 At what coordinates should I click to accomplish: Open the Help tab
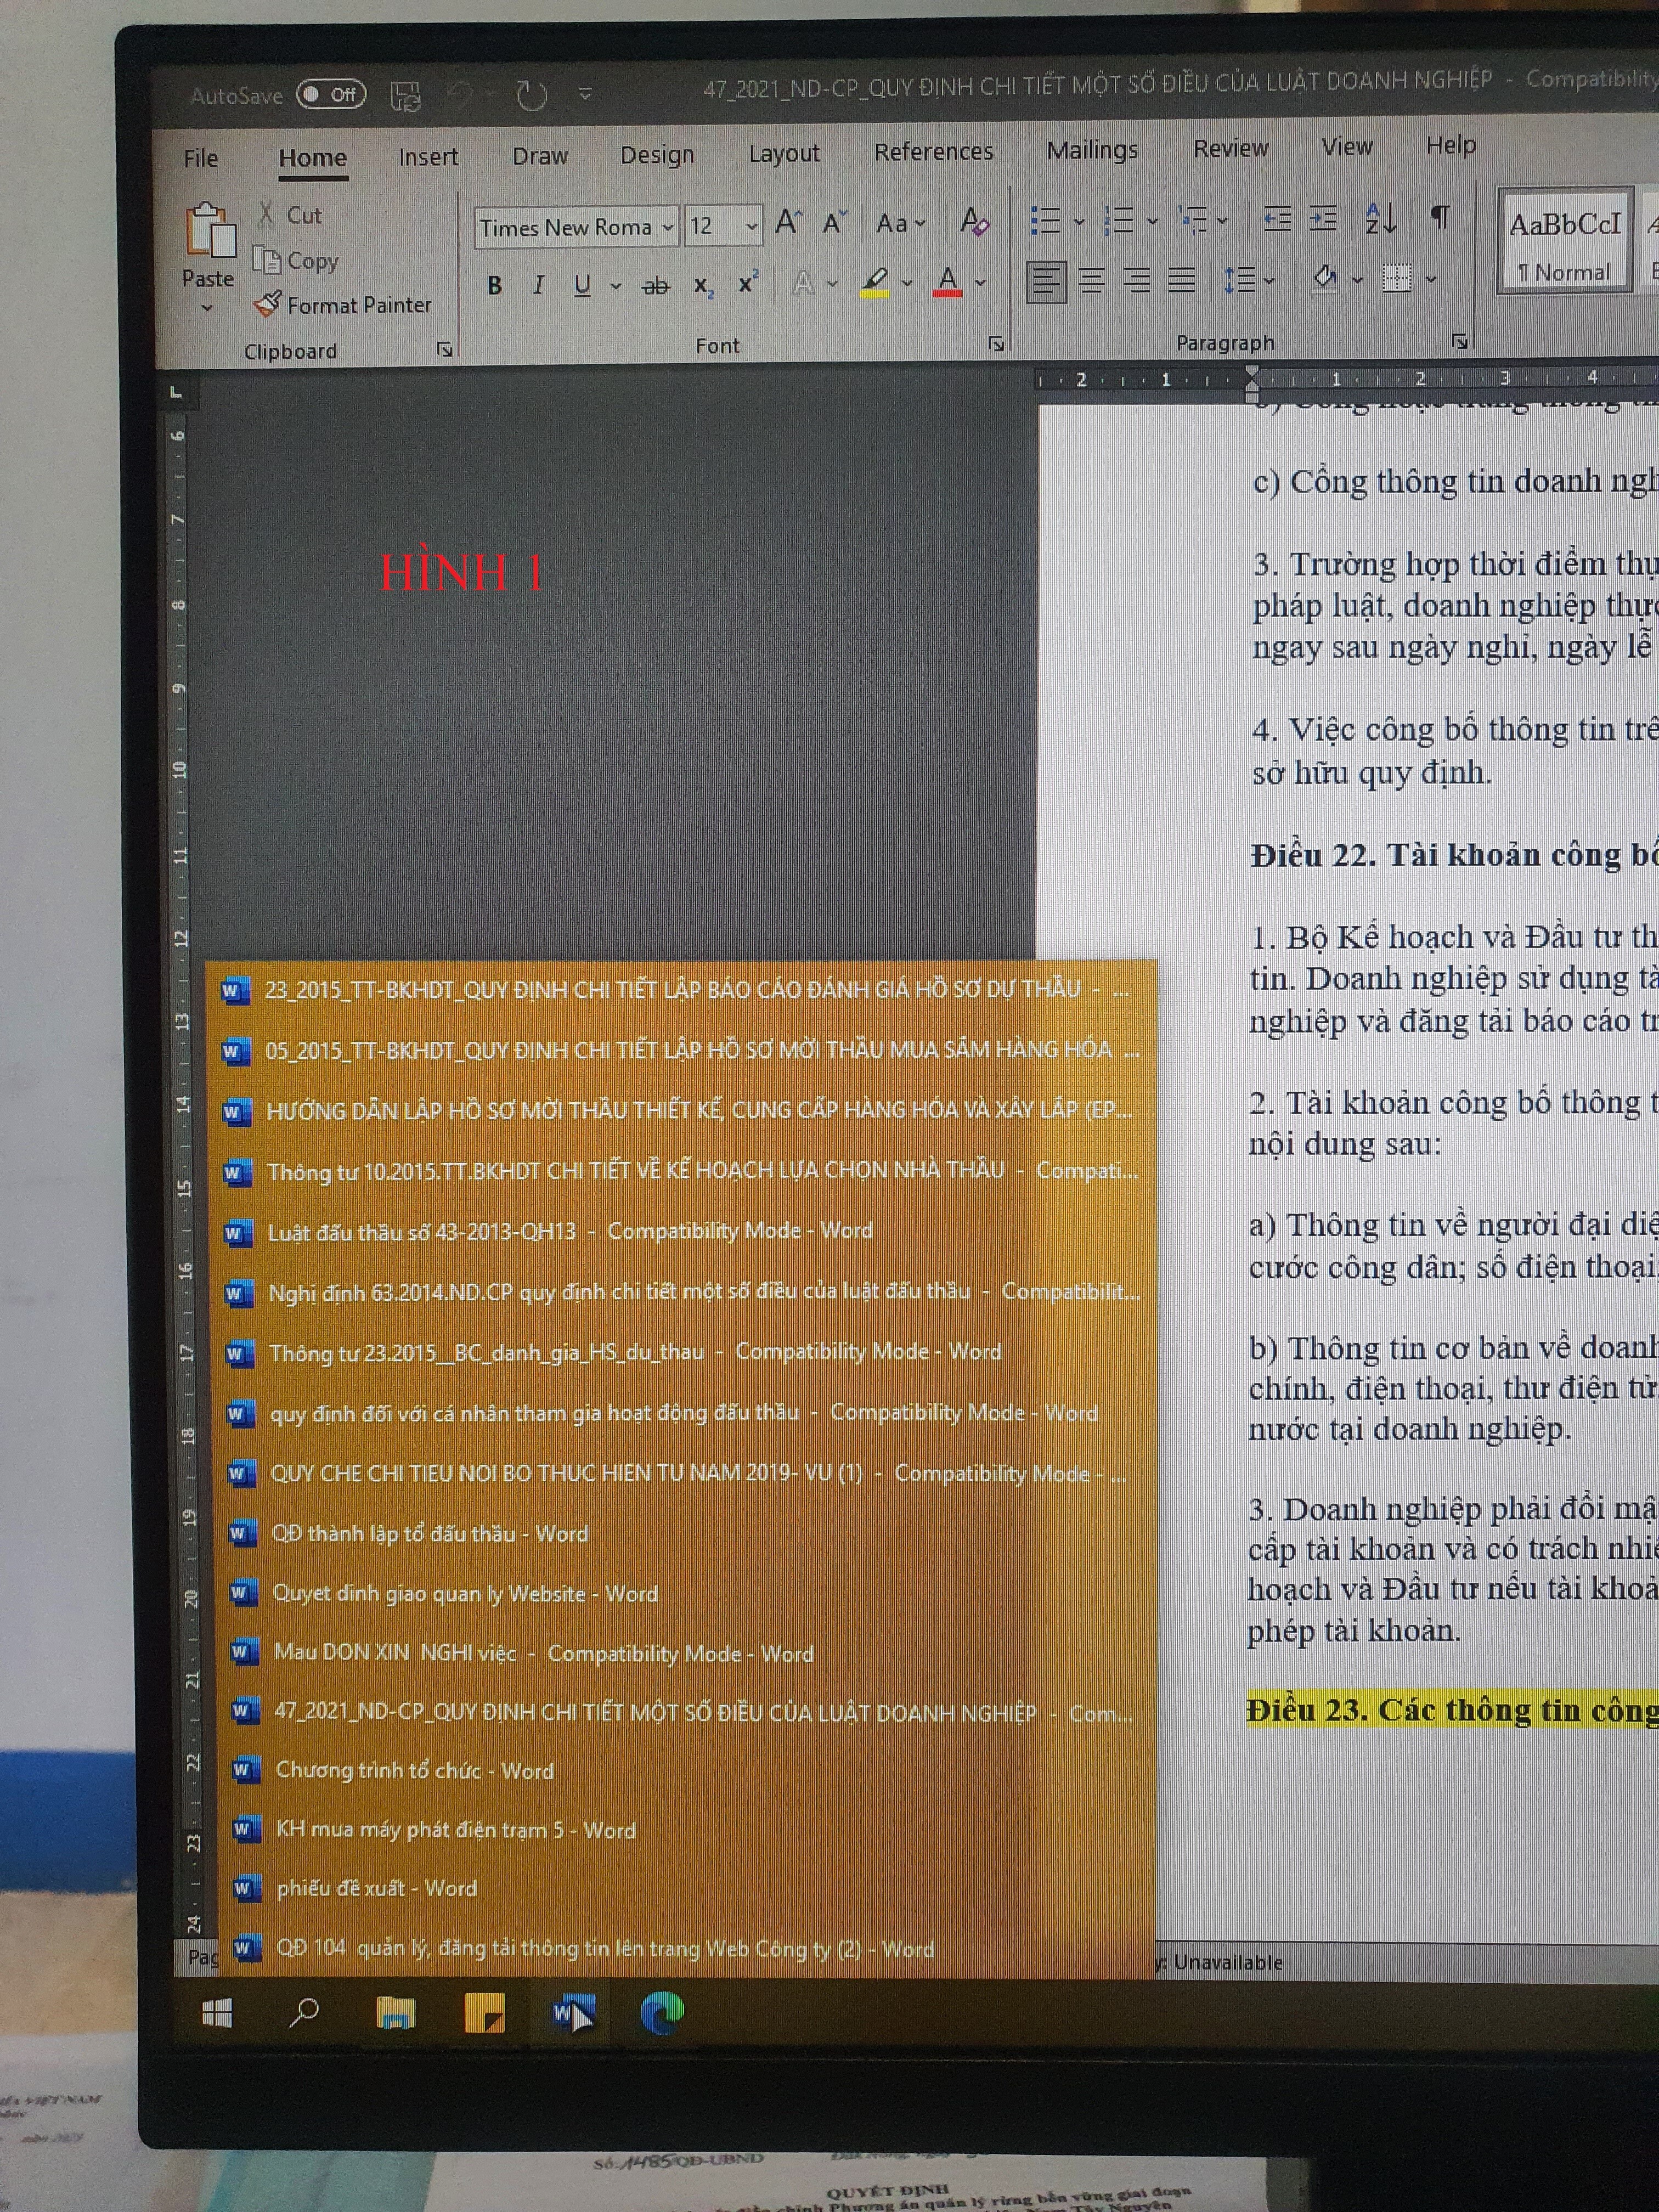click(1451, 146)
